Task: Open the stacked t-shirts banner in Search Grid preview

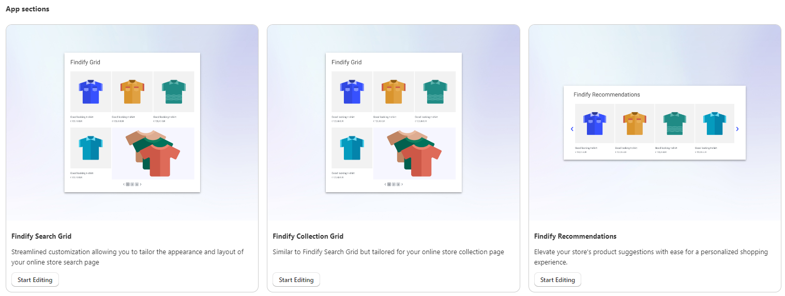Action: (153, 153)
